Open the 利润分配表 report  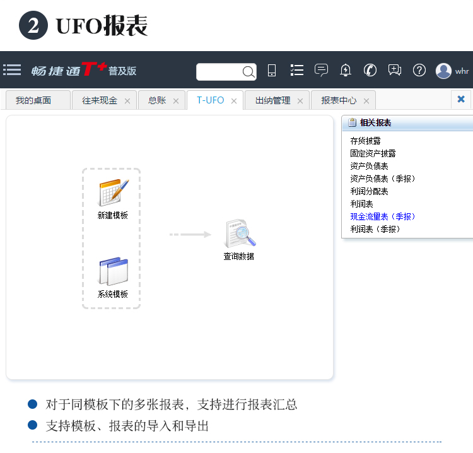[369, 192]
